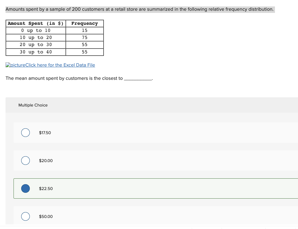Click the frequency value 15 in the table
This screenshot has width=298, height=229.
[84, 30]
